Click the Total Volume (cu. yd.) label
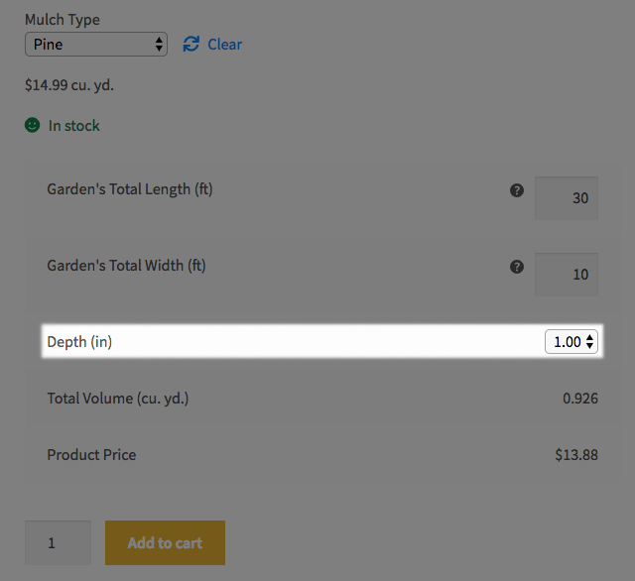635x581 pixels. (117, 399)
